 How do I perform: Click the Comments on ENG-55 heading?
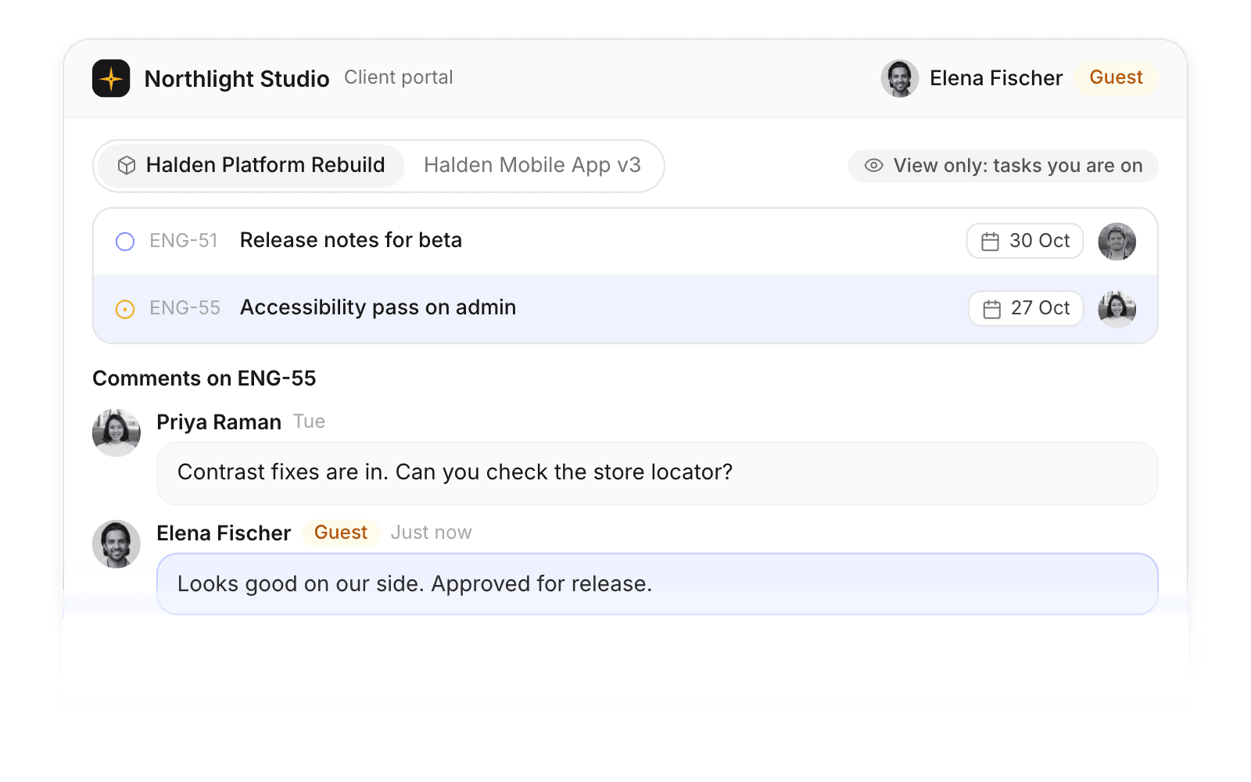pyautogui.click(x=204, y=378)
